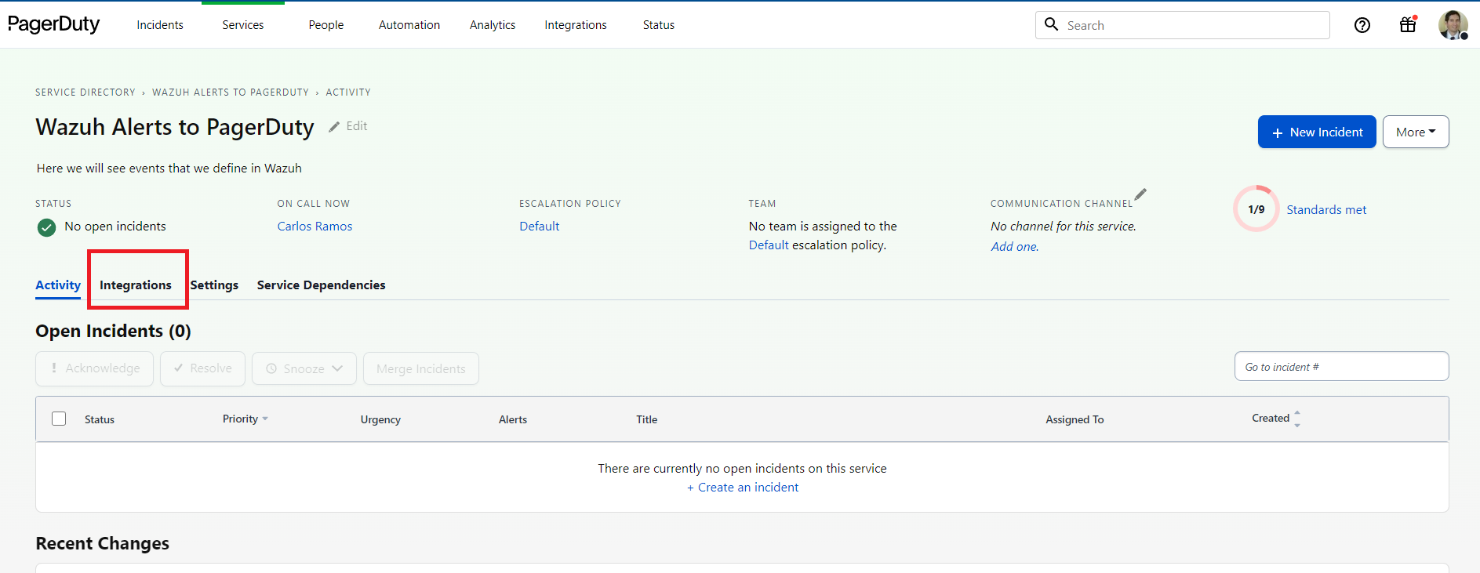
Task: Switch to the Service Dependencies tab
Action: coord(322,285)
